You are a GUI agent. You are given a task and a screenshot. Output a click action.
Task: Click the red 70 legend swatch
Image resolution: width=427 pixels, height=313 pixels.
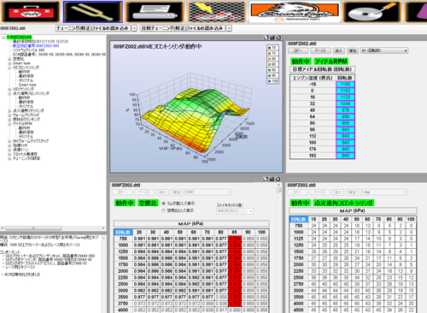(x=269, y=48)
